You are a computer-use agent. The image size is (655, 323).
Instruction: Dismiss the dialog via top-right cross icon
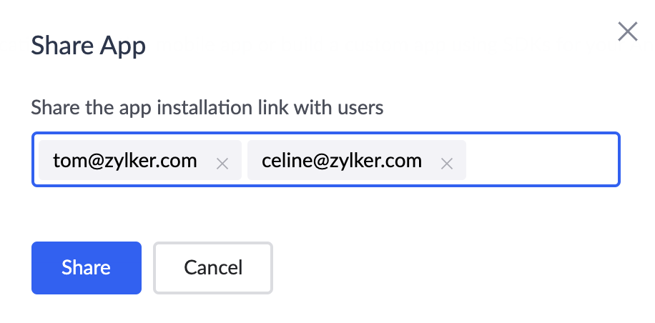[627, 31]
